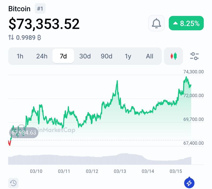Show the 1y price range

(x=128, y=56)
